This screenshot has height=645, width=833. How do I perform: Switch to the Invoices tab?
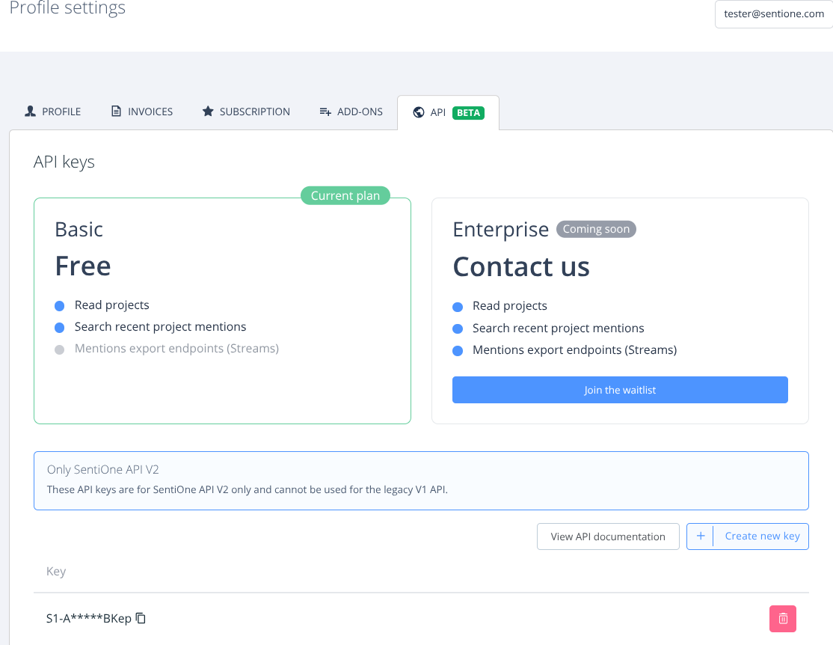142,111
